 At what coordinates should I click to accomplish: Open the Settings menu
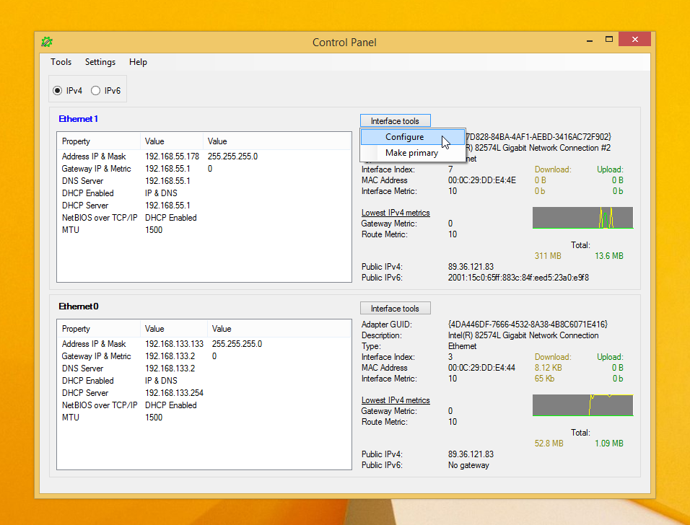100,62
